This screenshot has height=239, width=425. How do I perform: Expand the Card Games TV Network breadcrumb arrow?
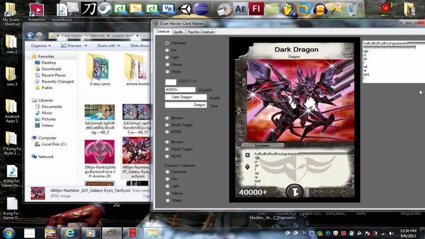point(108,36)
